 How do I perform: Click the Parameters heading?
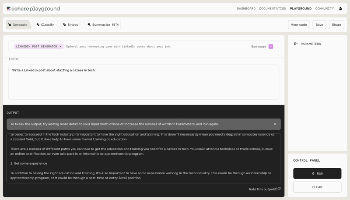point(311,44)
